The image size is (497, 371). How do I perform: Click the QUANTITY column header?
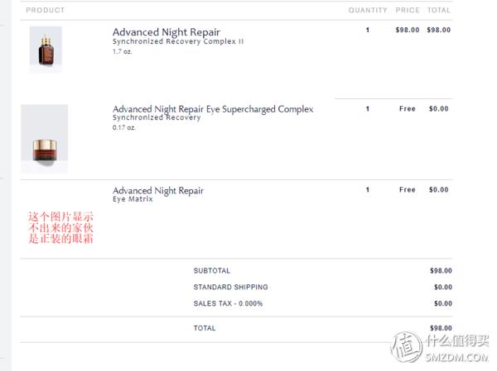[x=368, y=10]
